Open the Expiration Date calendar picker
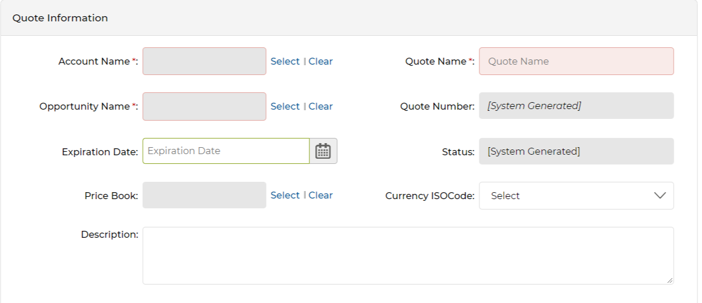The height and width of the screenshot is (303, 702). [323, 151]
